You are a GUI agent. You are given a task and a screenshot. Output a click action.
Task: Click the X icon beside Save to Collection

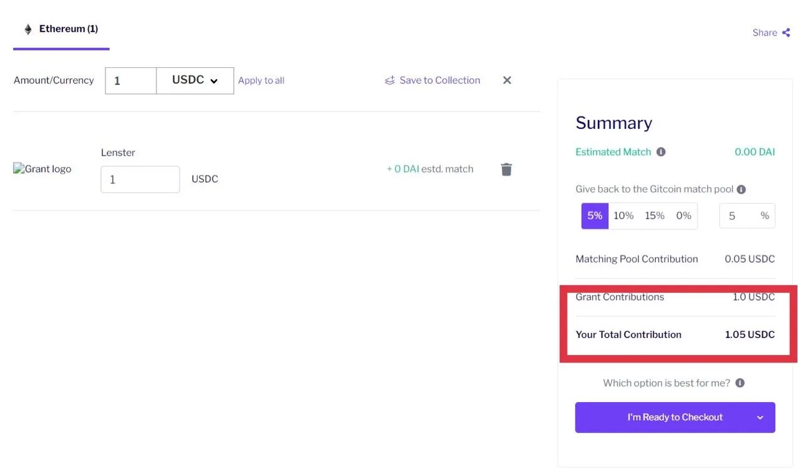[507, 80]
